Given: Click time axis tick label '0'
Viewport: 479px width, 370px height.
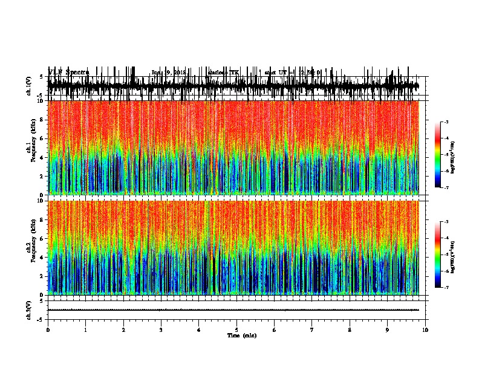Looking at the screenshot, I should click(x=48, y=330).
